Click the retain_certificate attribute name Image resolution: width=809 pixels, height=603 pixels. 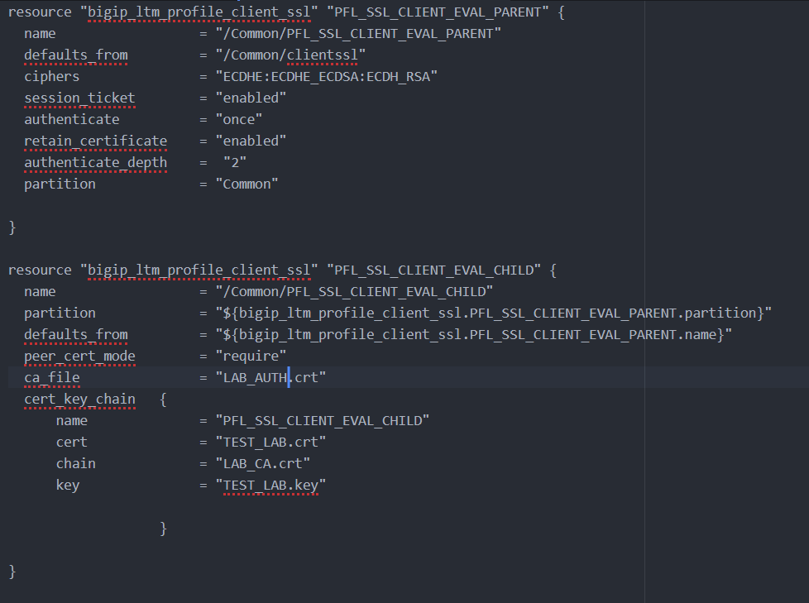tap(95, 141)
